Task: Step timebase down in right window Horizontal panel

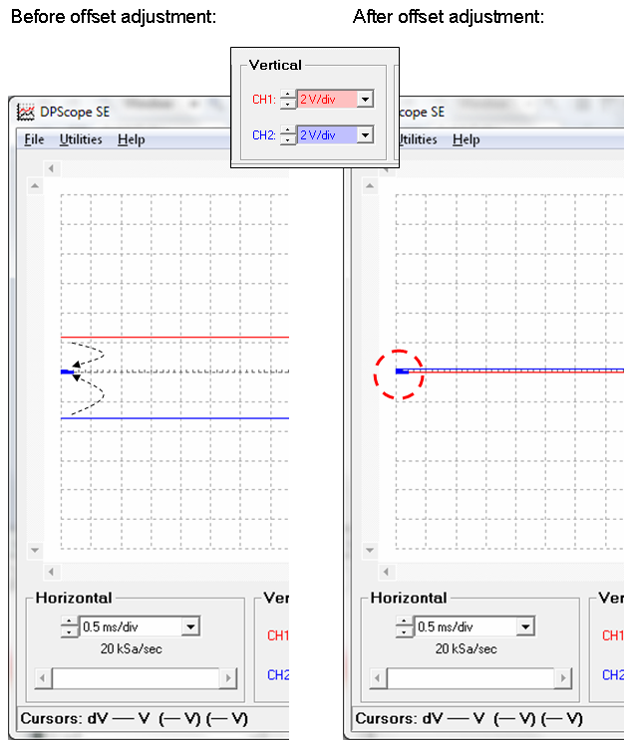Action: pos(404,631)
